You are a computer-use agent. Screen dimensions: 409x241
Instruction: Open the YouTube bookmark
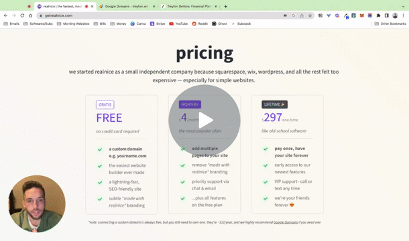click(178, 23)
